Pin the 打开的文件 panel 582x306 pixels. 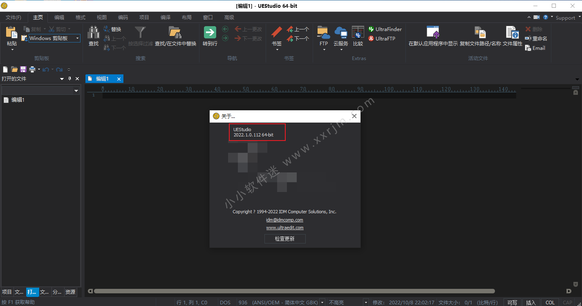coord(69,79)
